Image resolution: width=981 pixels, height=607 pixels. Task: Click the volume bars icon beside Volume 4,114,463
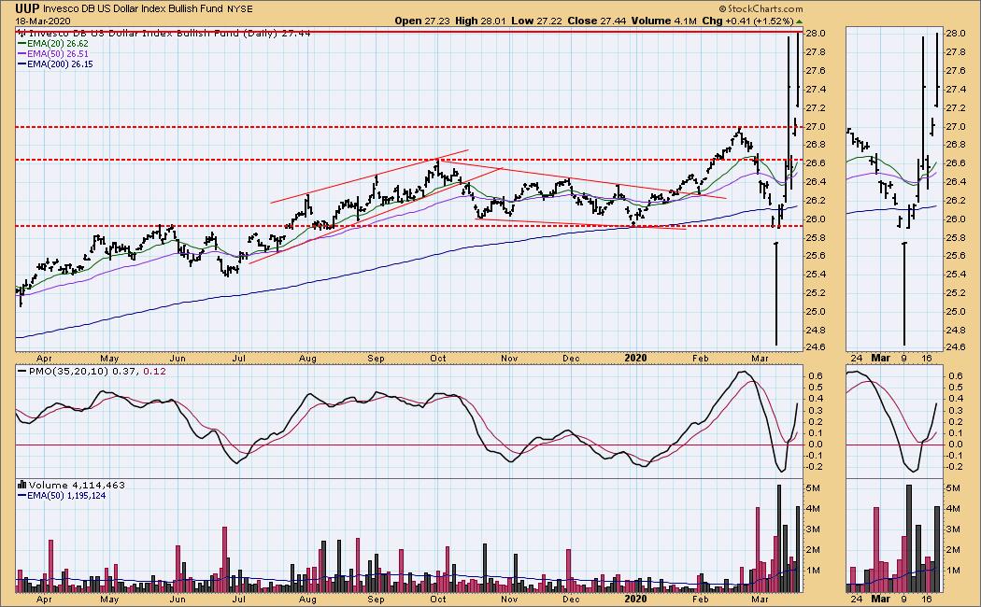[21, 485]
